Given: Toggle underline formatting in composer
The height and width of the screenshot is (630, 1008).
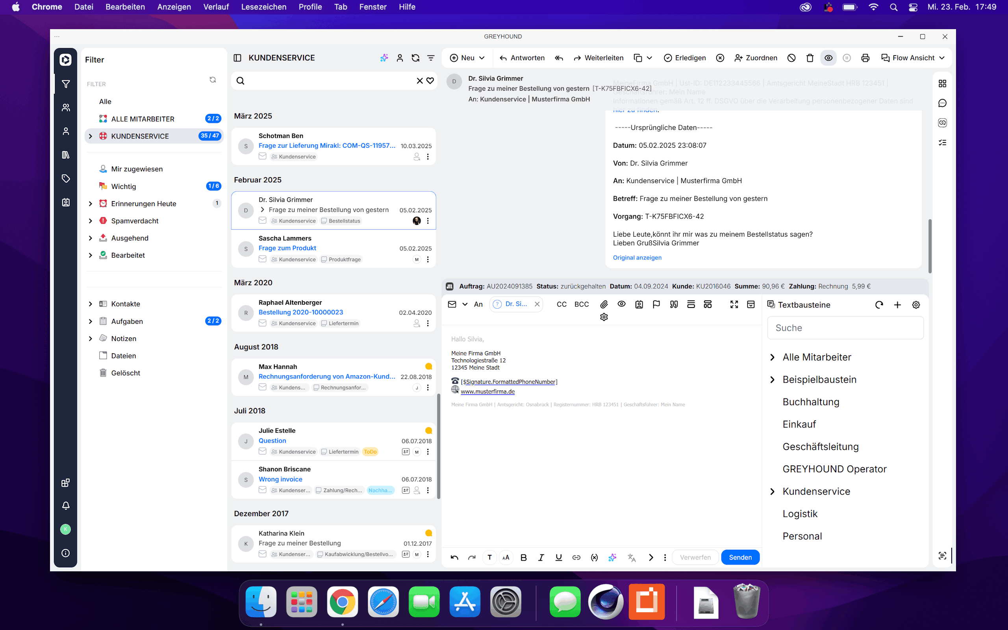Looking at the screenshot, I should pos(559,558).
